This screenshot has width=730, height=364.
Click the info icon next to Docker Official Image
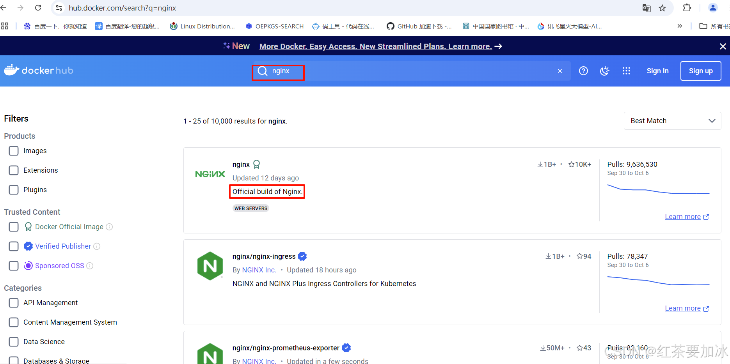tap(110, 227)
